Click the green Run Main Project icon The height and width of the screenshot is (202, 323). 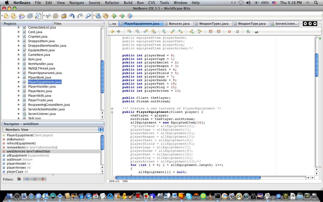click(x=114, y=16)
